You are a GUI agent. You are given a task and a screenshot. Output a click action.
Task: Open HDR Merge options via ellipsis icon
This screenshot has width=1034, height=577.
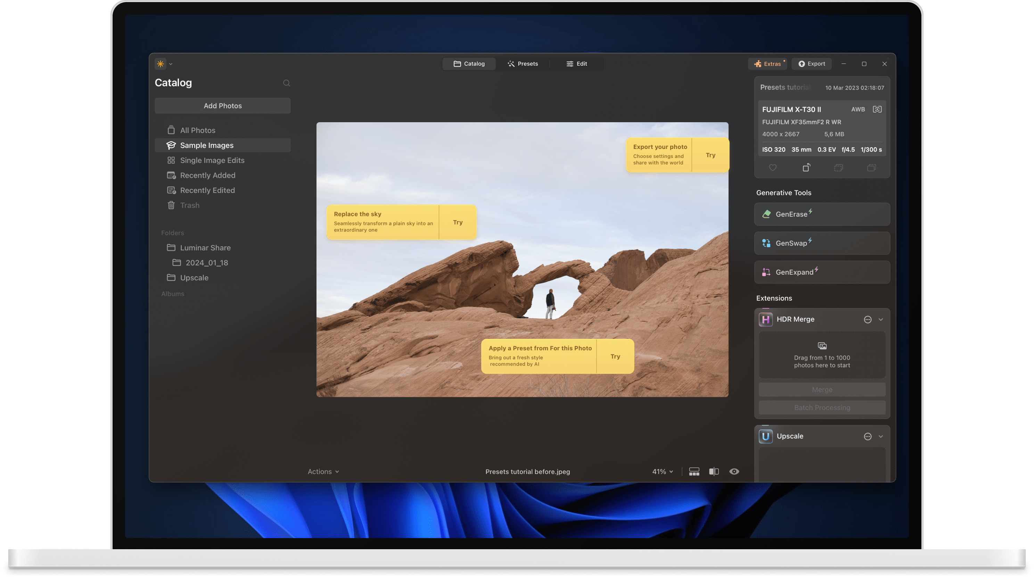click(x=868, y=319)
